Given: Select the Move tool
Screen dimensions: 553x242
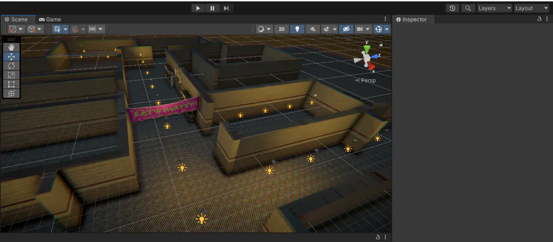Looking at the screenshot, I should point(11,56).
